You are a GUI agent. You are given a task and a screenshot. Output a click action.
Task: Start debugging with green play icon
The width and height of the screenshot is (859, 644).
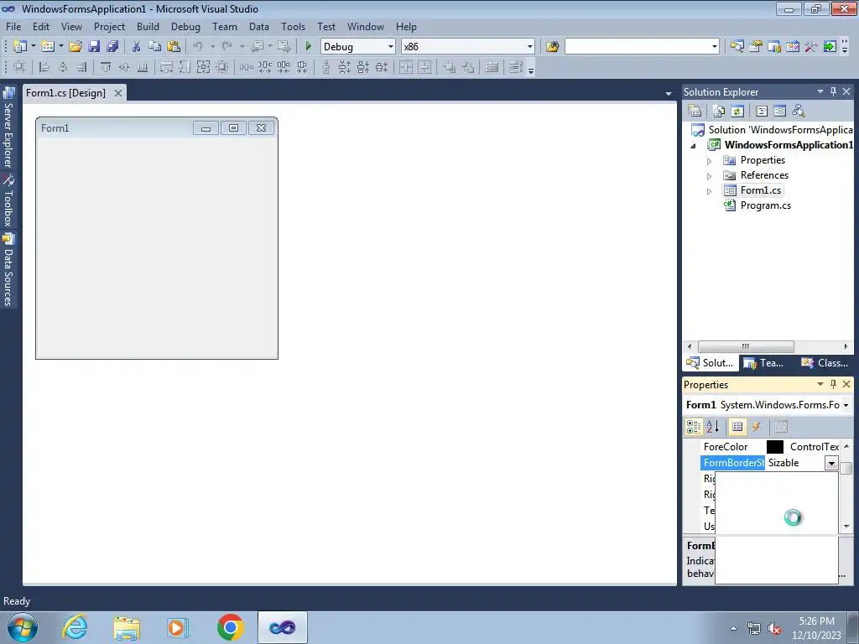(308, 47)
